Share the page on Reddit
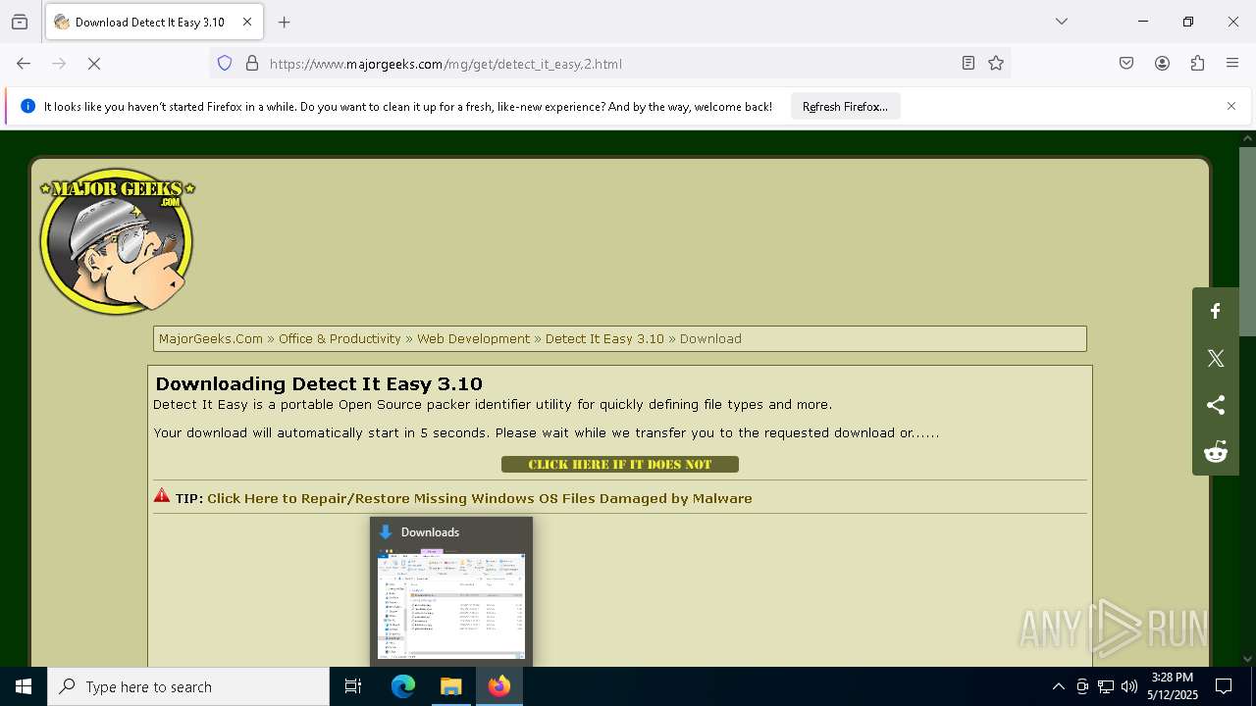 tap(1216, 452)
